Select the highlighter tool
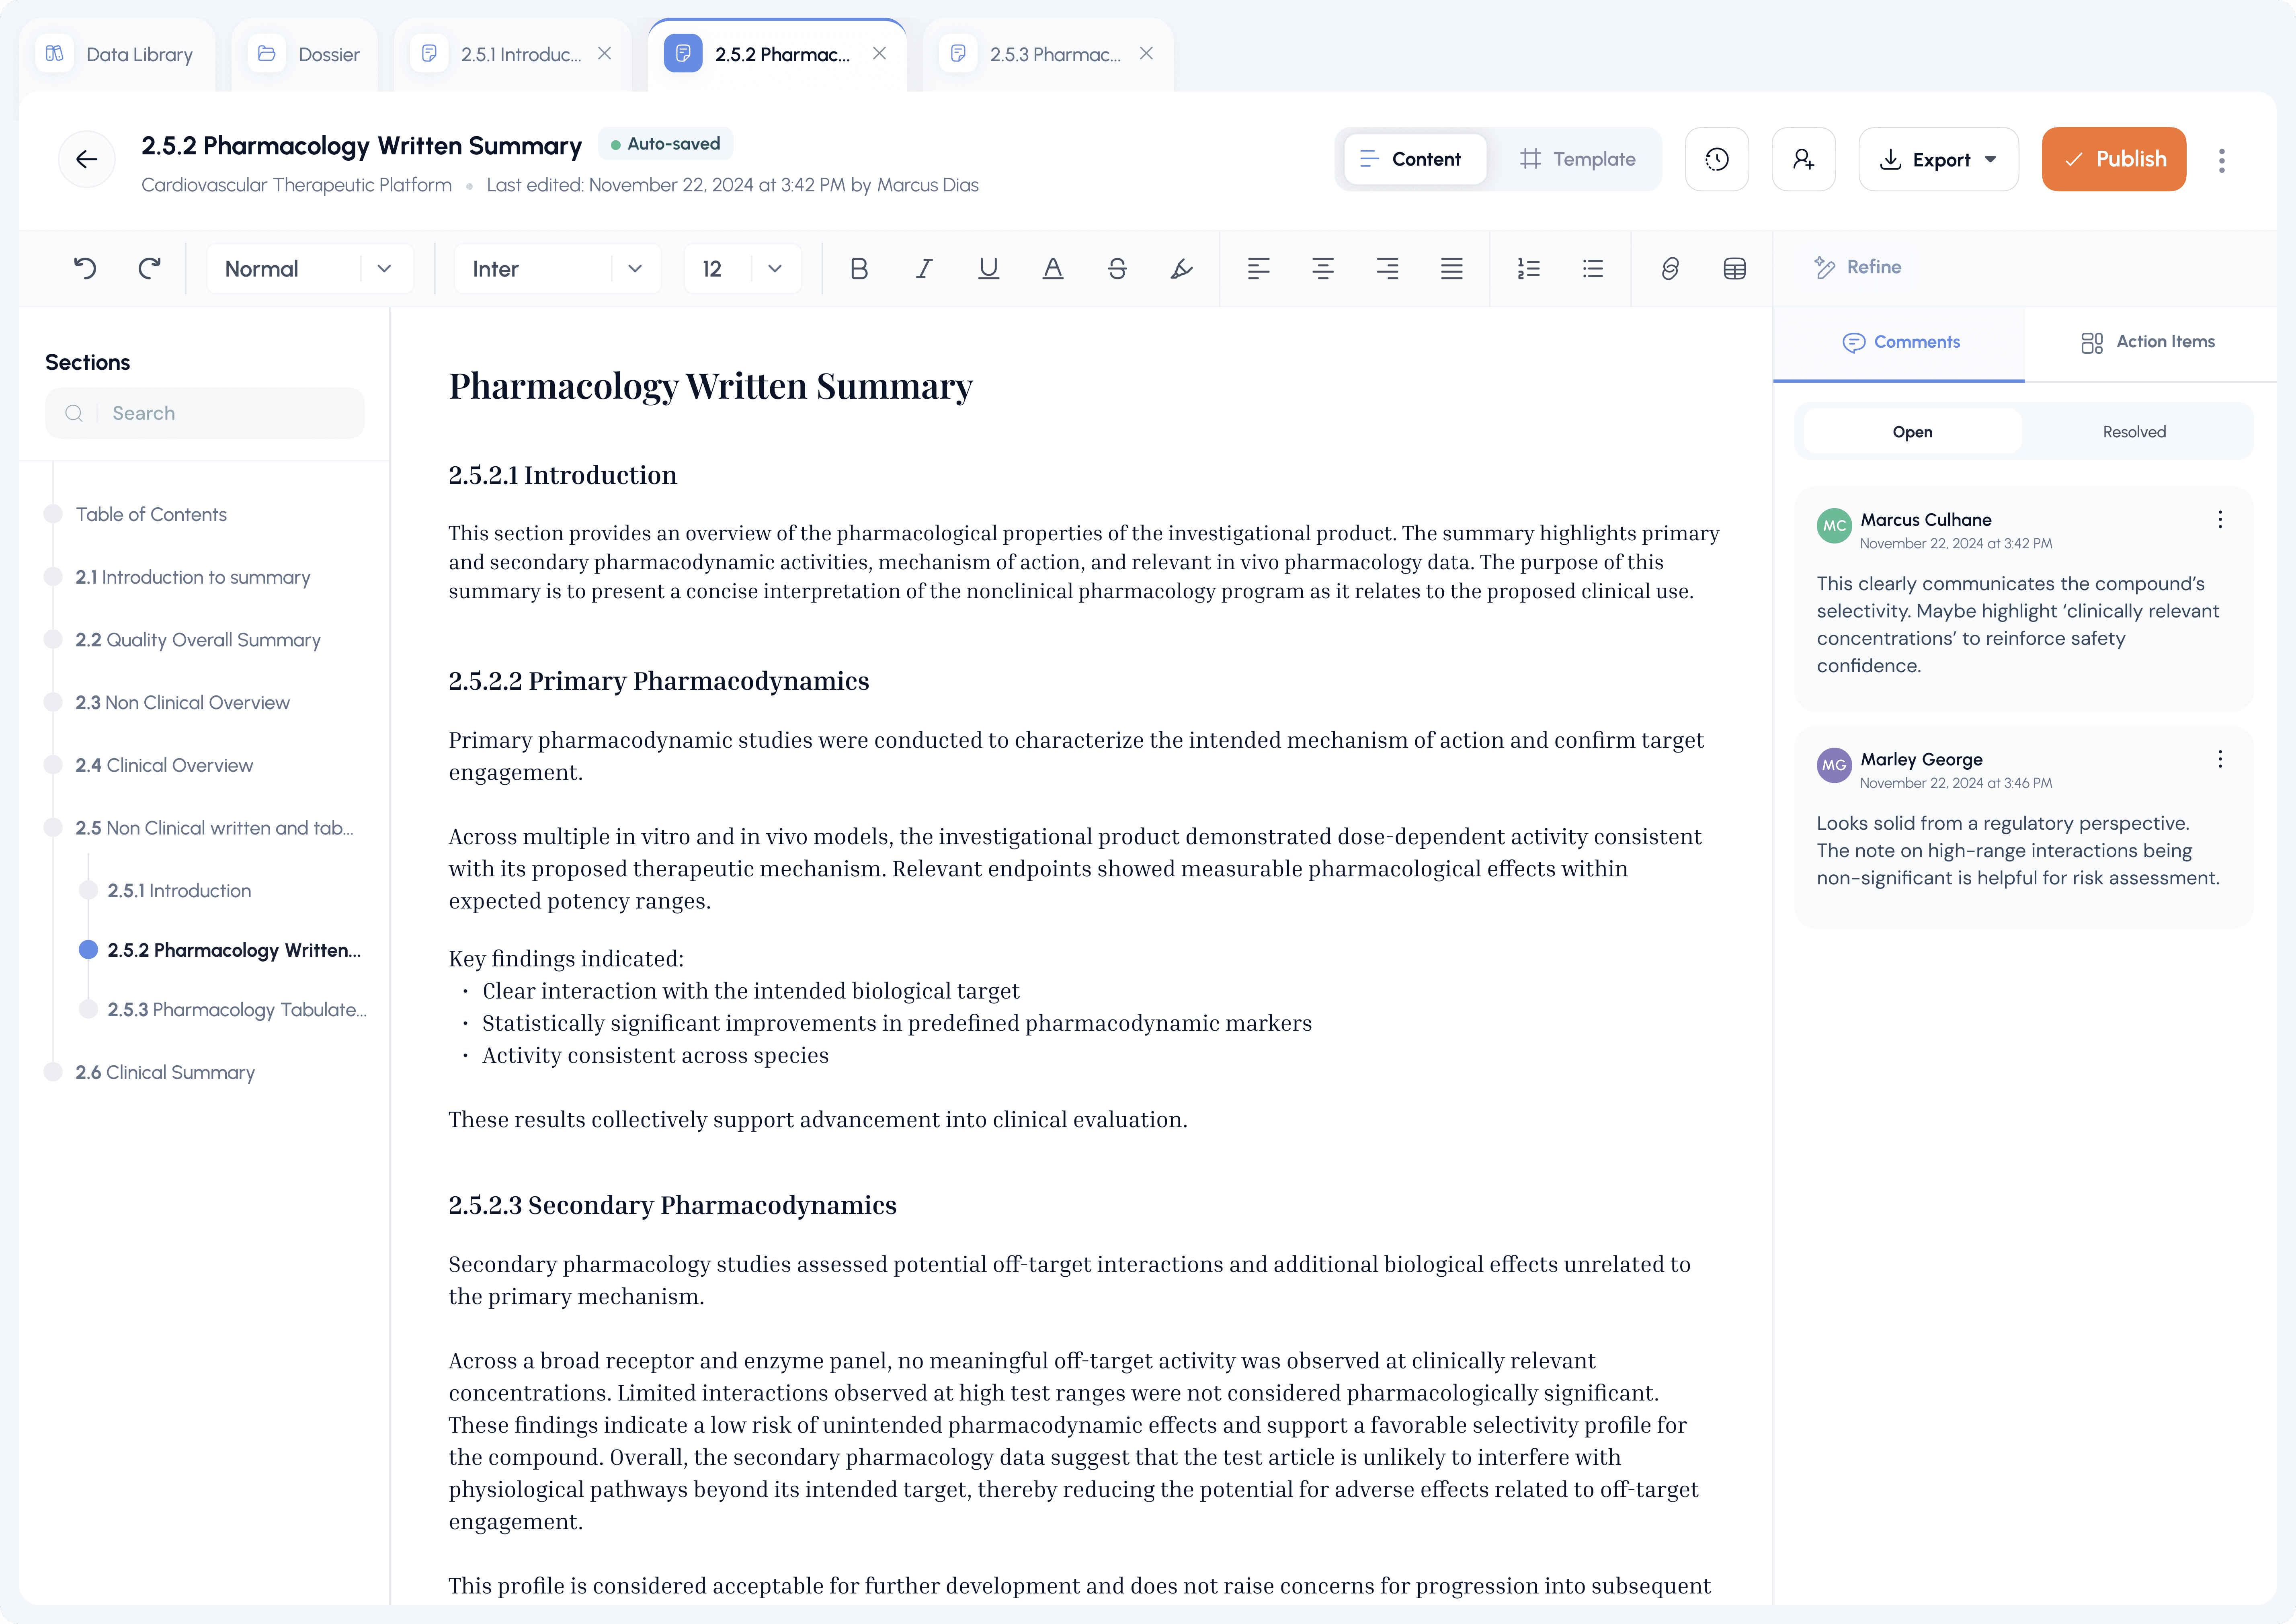Viewport: 2296px width, 1624px height. click(1181, 268)
